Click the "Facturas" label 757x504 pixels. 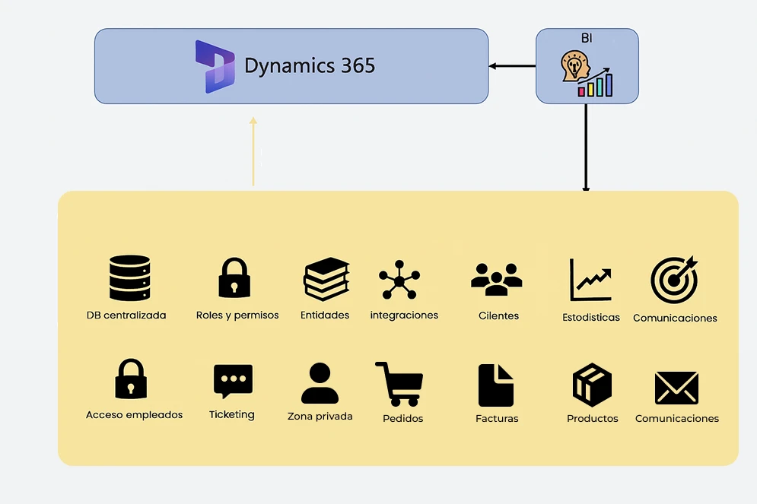pyautogui.click(x=497, y=419)
